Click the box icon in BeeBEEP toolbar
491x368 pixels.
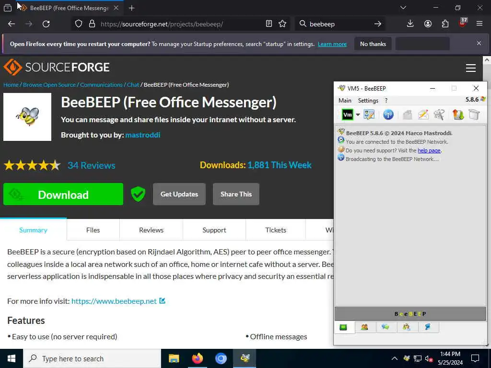point(474,115)
